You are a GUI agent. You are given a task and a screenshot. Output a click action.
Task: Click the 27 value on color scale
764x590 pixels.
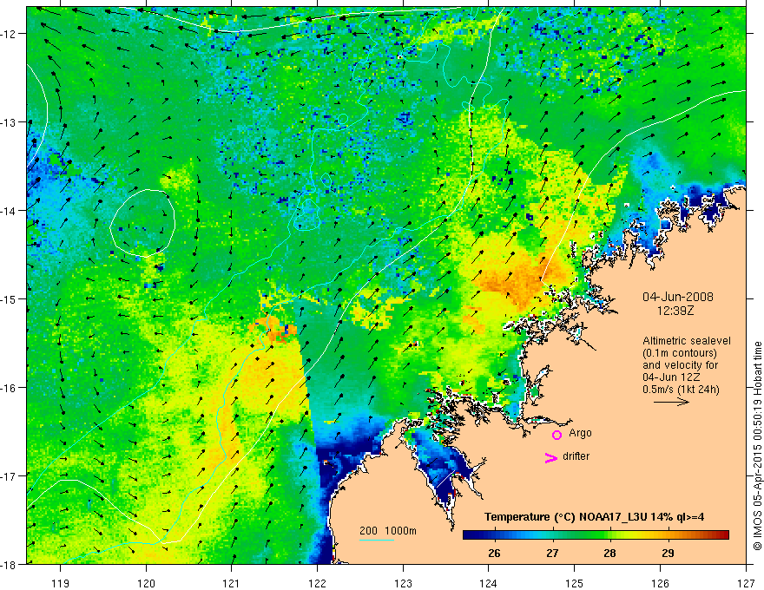(552, 553)
